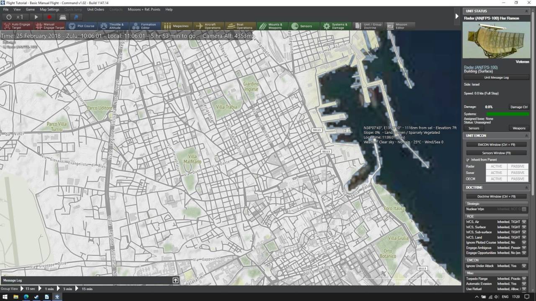Open the Map Settings menu

[49, 9]
